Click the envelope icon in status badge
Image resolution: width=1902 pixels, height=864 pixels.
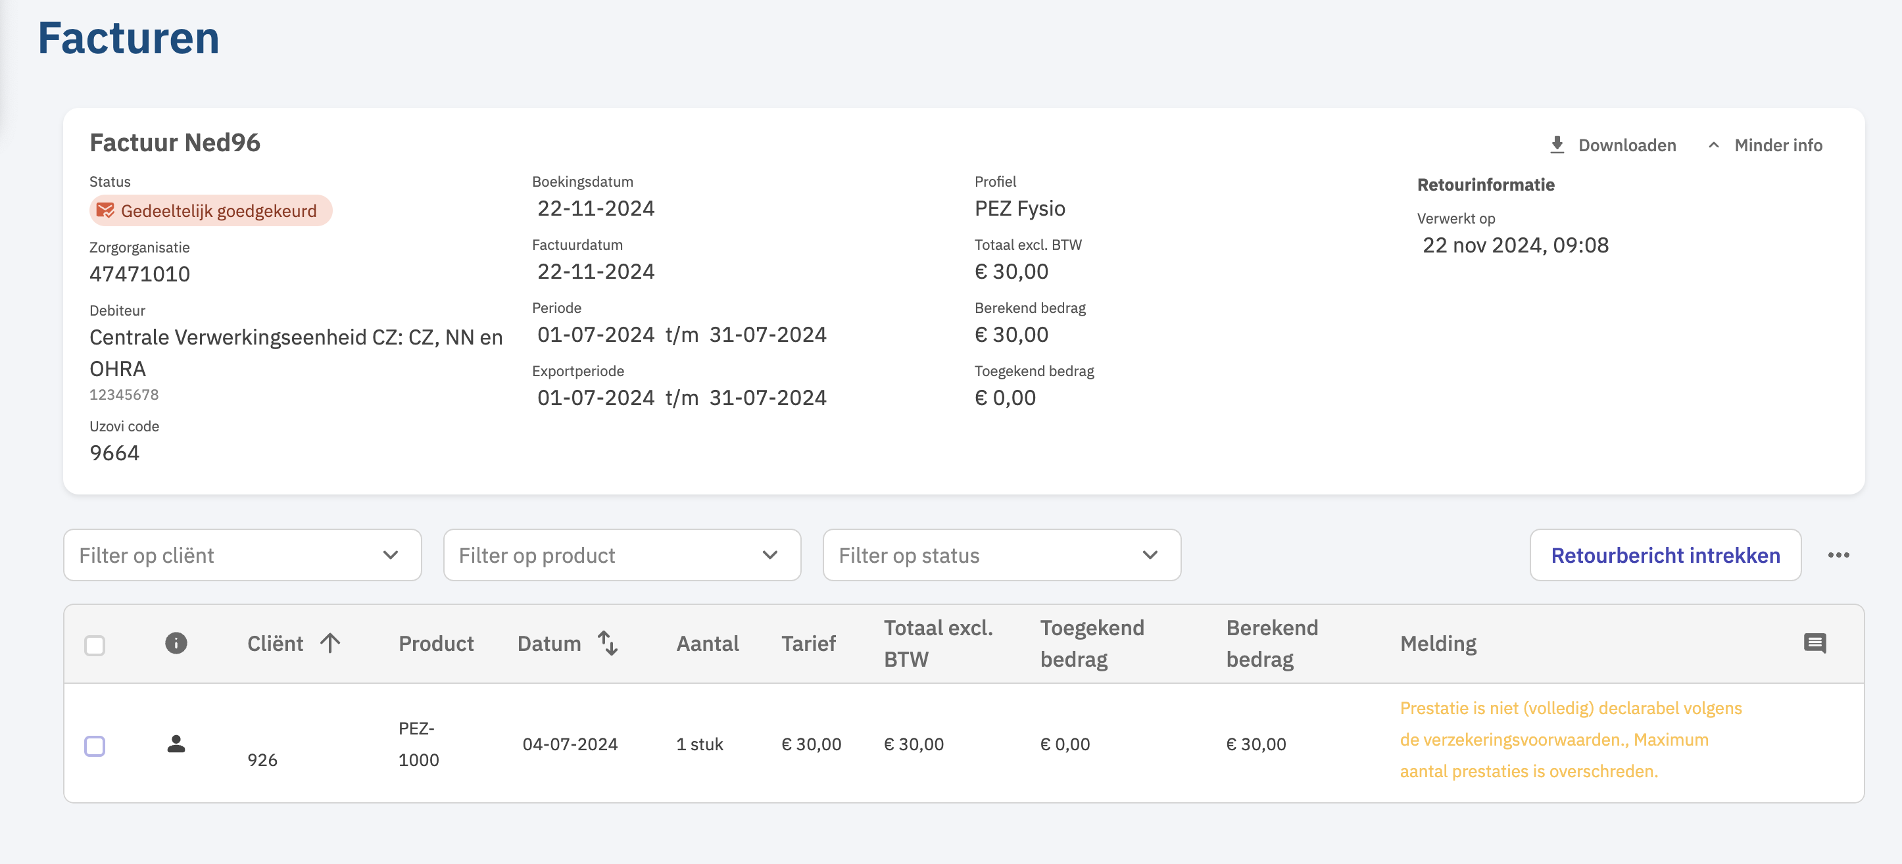pyautogui.click(x=106, y=211)
